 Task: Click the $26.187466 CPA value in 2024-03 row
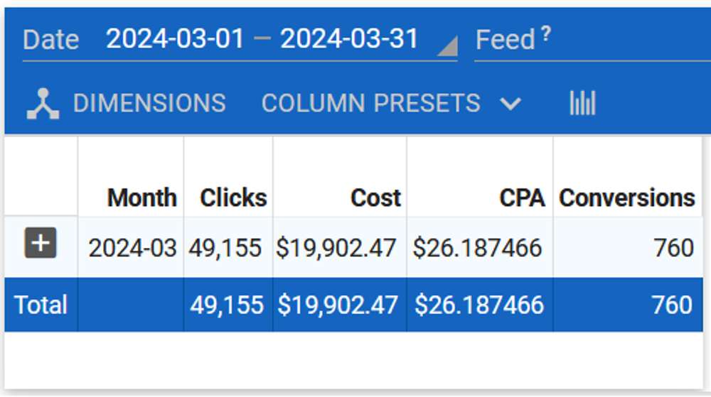[477, 248]
